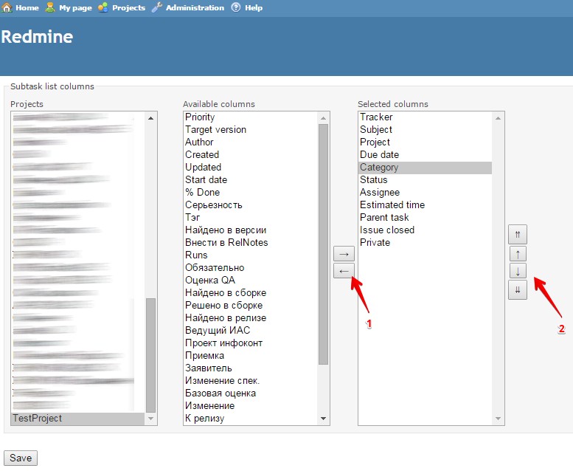573x471 pixels.
Task: Remove selected column with left arrow button
Action: [x=344, y=271]
